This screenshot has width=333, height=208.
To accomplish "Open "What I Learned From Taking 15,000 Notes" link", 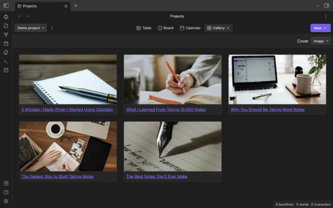I will pos(165,110).
